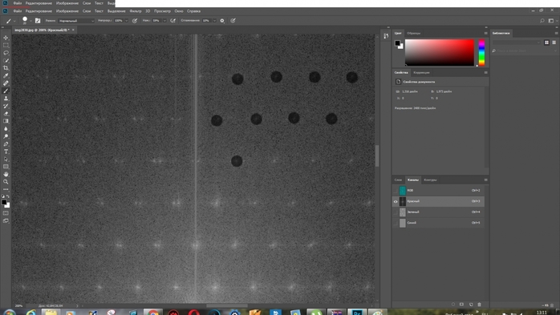Open the search icon in options bar
The width and height of the screenshot is (560, 315).
[542, 21]
